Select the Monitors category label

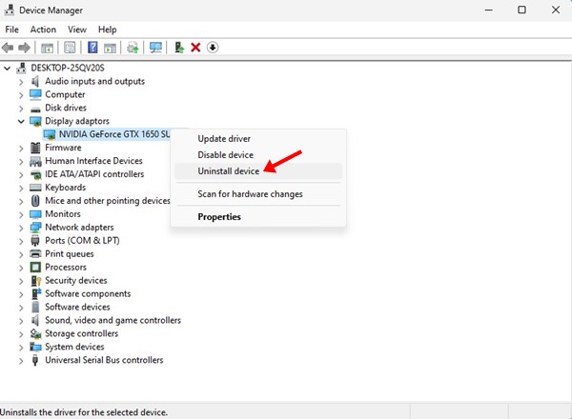click(x=63, y=214)
